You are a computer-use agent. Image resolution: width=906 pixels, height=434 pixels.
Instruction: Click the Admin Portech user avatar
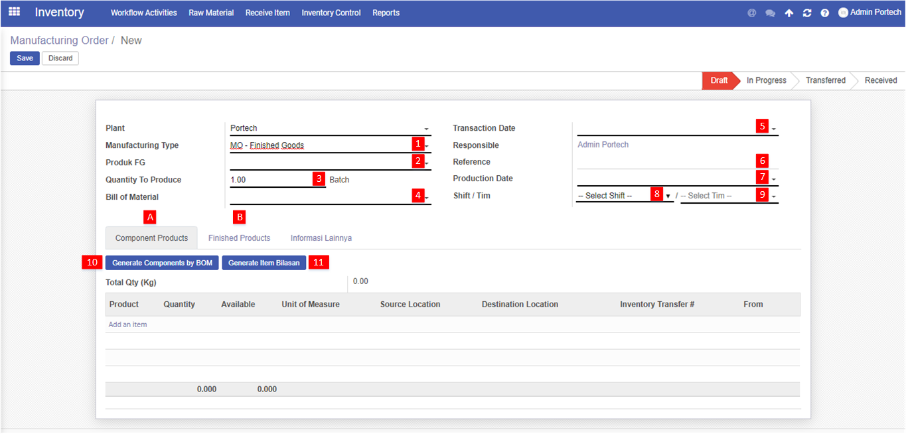click(844, 12)
